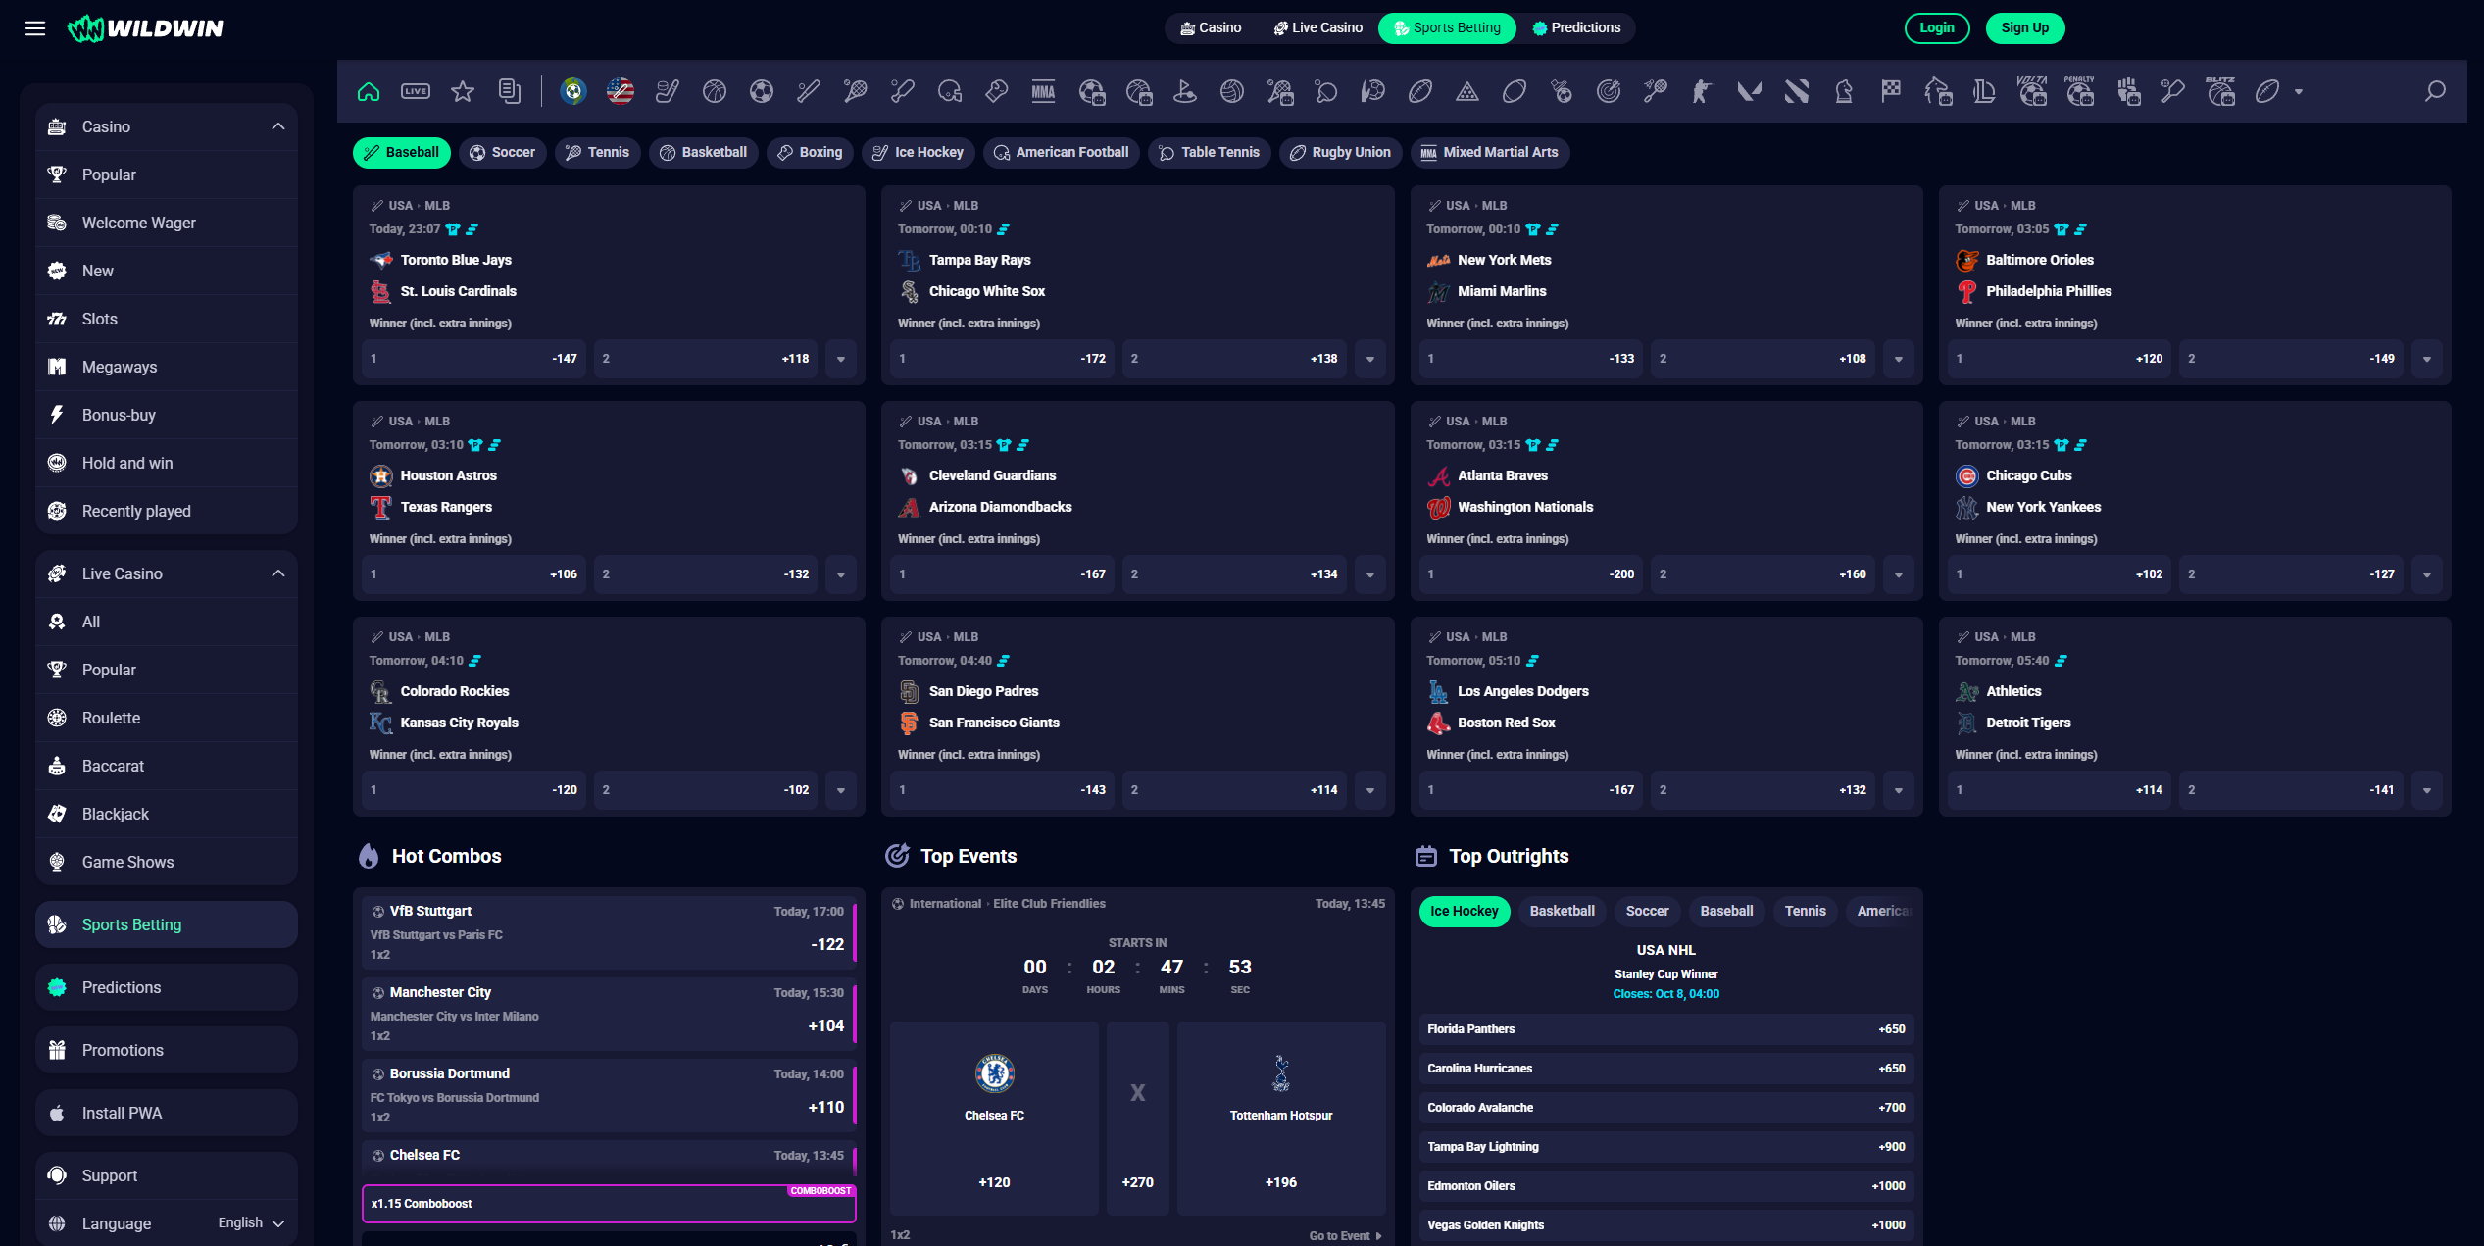Select the boxing glove icon in toolbar
This screenshot has width=2484, height=1246.
coord(997,92)
